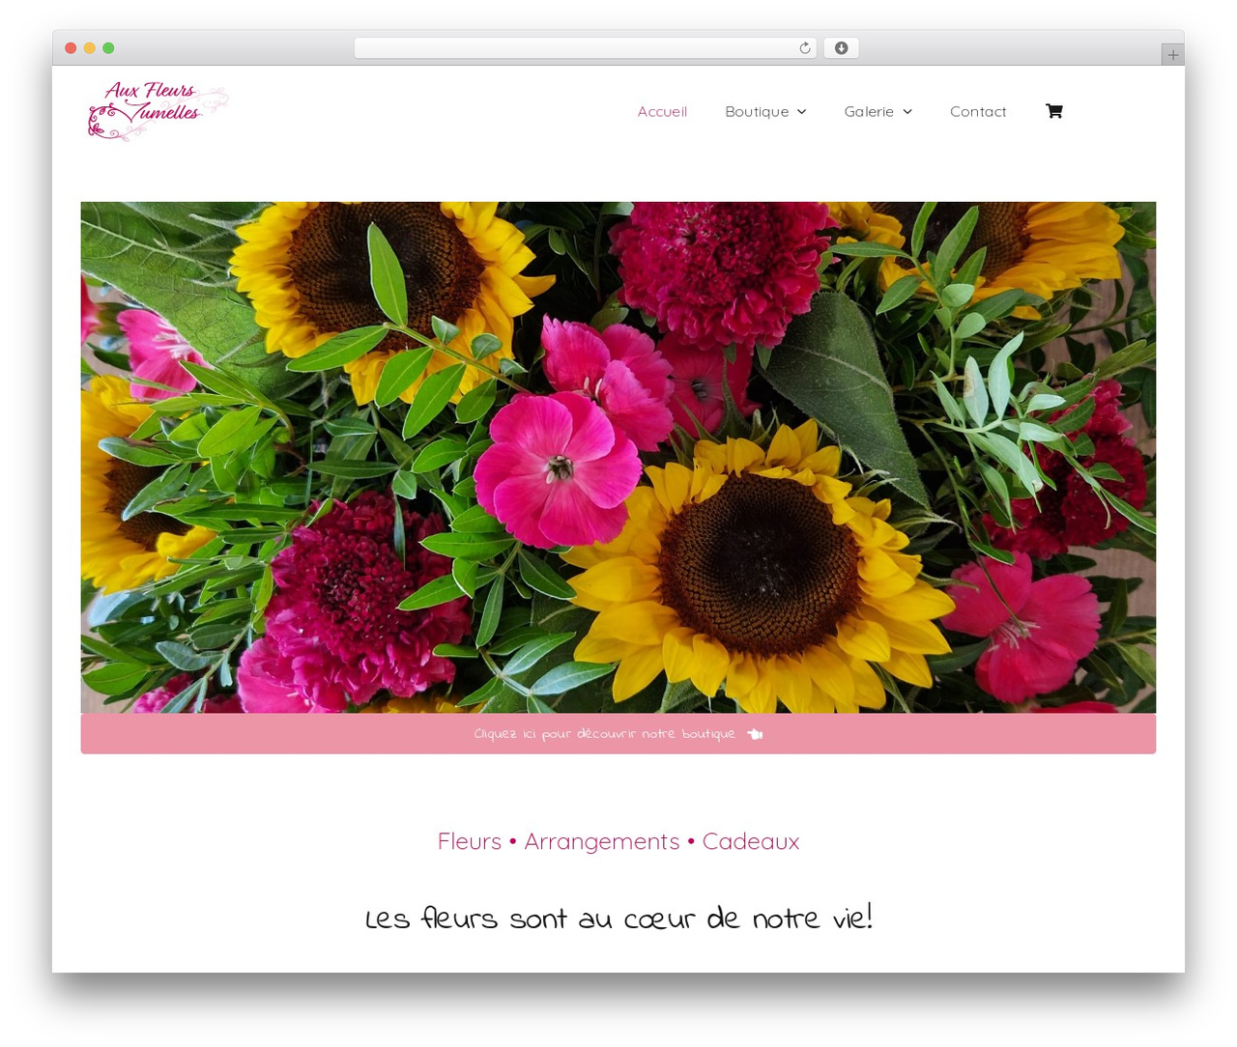Screen dimensions: 1237x1047
Task: Close the window with the red button
Action: pos(71,48)
